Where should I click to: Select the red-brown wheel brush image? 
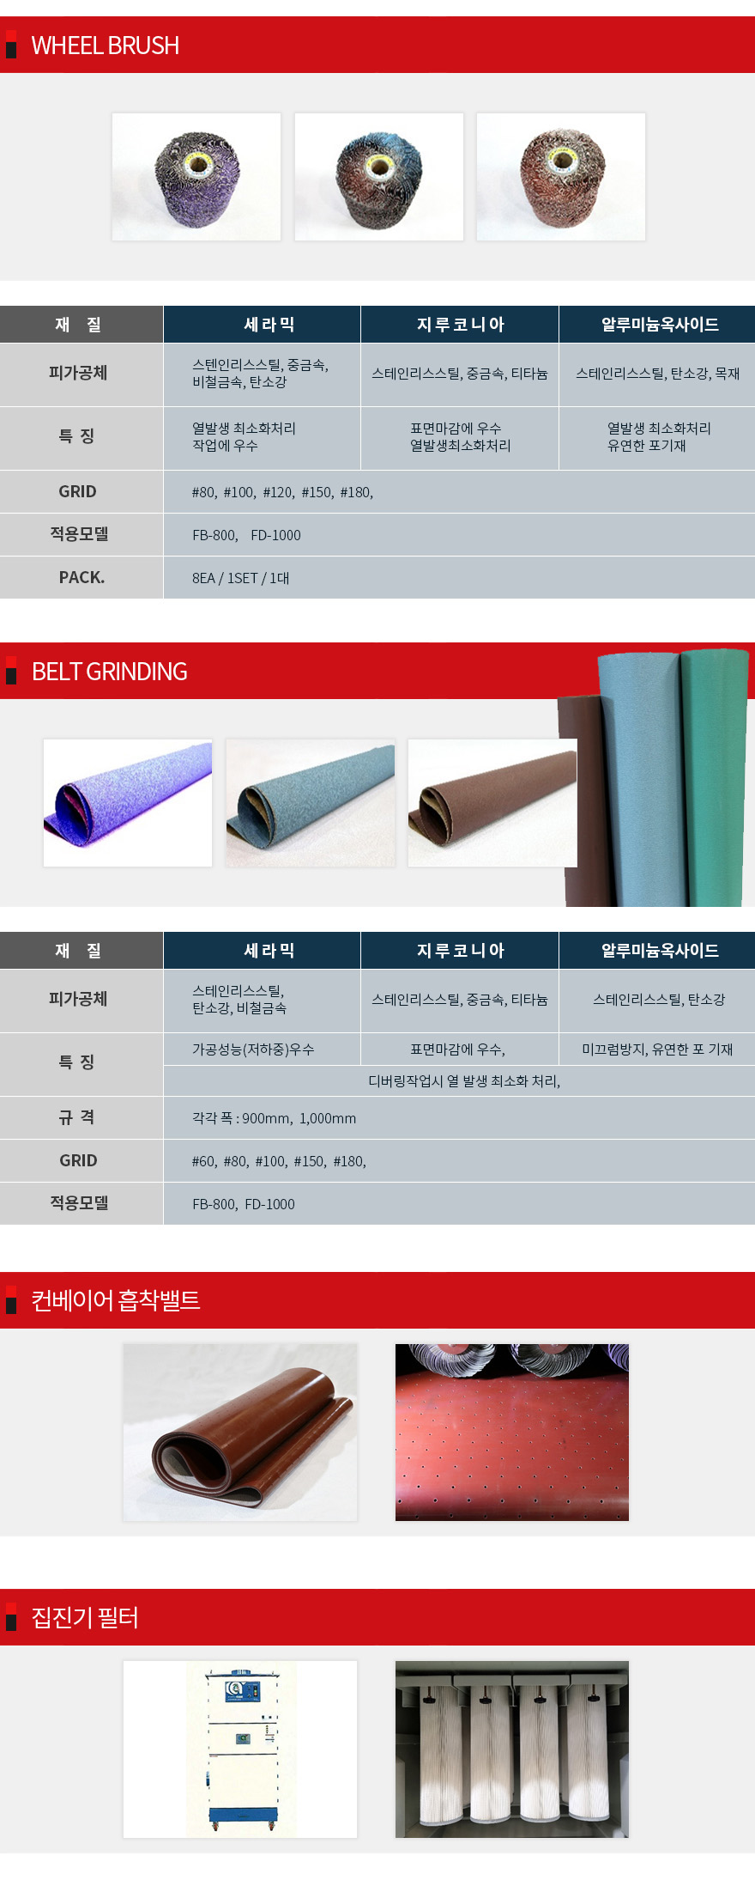coord(561,177)
